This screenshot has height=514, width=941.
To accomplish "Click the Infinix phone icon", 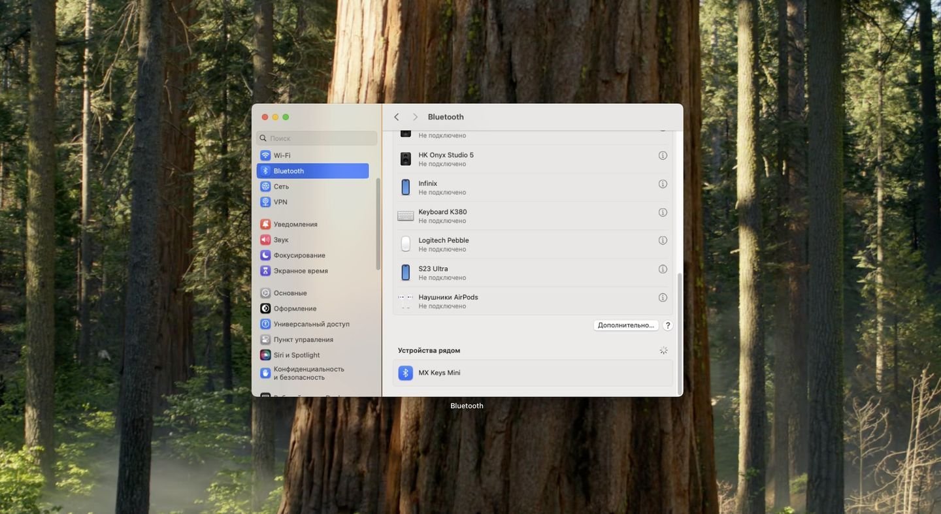I will click(x=406, y=187).
